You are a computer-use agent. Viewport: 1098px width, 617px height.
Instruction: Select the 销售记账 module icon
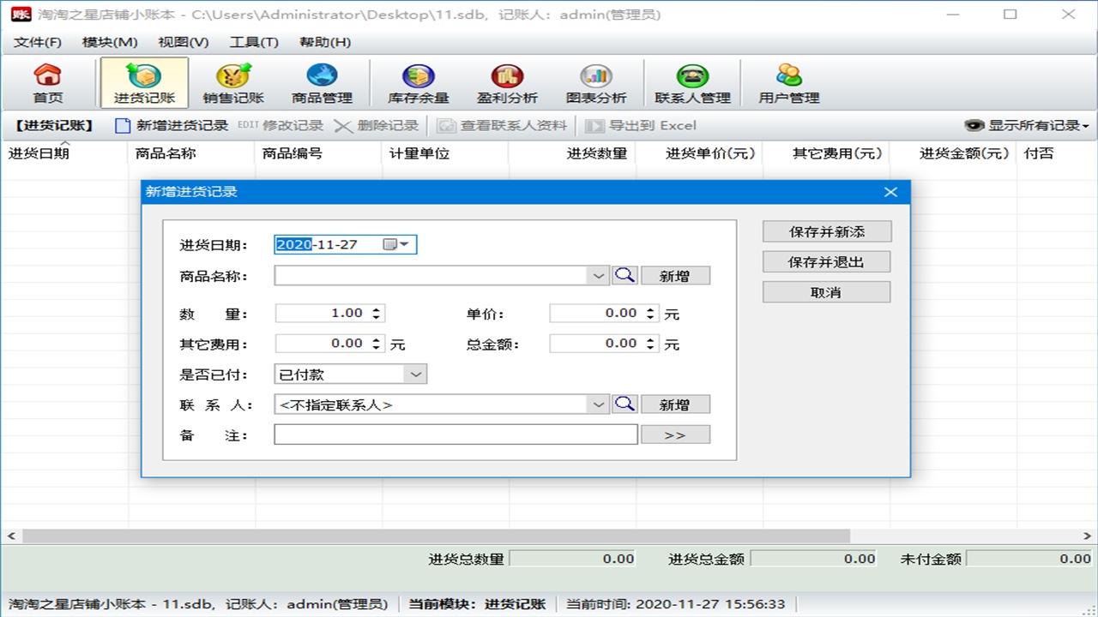233,81
